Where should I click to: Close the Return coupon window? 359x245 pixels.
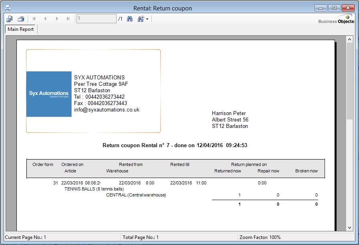(348, 8)
